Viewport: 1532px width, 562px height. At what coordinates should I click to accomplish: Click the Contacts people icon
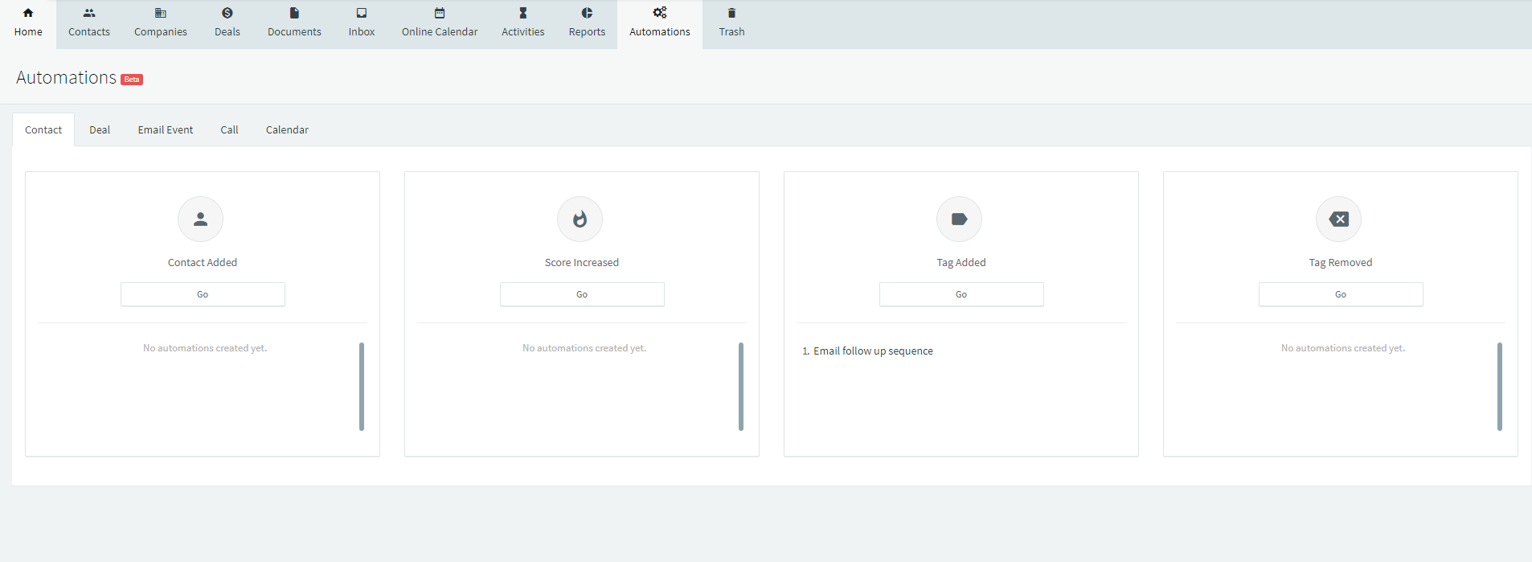click(89, 13)
